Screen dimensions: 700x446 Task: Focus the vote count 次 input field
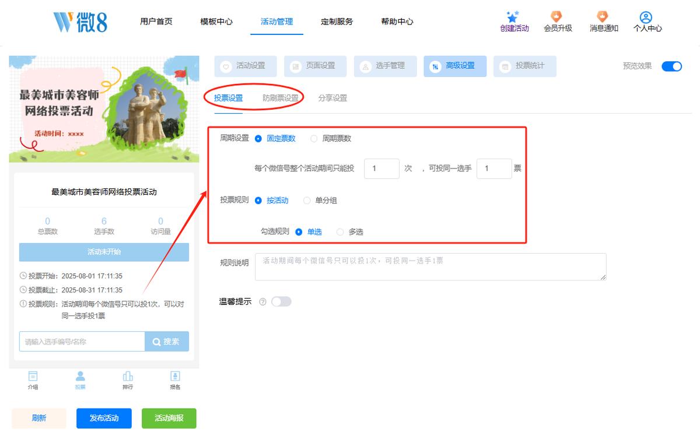tap(381, 168)
